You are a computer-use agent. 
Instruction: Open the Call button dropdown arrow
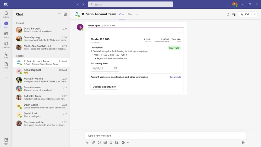pyautogui.click(x=254, y=14)
